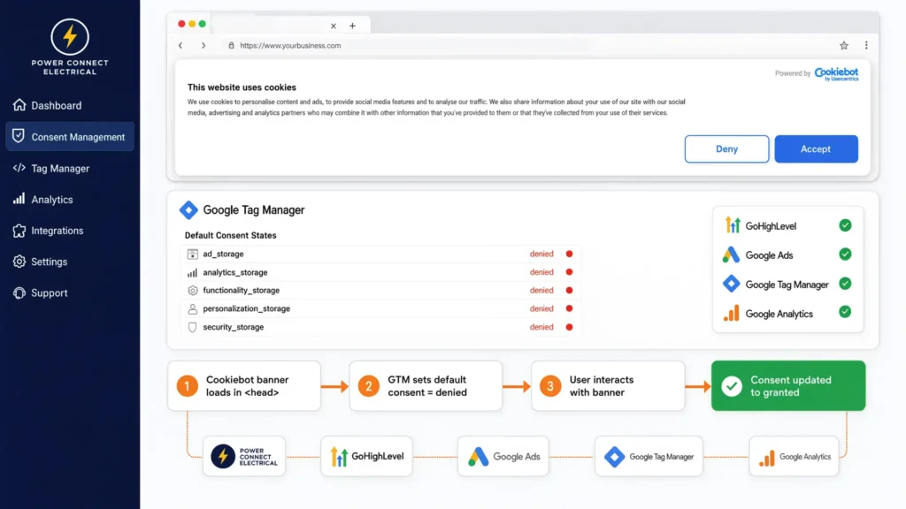Click the functionality_storage gear icon
The width and height of the screenshot is (906, 509).
192,290
